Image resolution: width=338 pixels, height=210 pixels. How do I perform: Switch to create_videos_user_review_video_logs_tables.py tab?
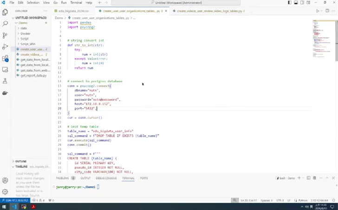pyautogui.click(x=209, y=11)
